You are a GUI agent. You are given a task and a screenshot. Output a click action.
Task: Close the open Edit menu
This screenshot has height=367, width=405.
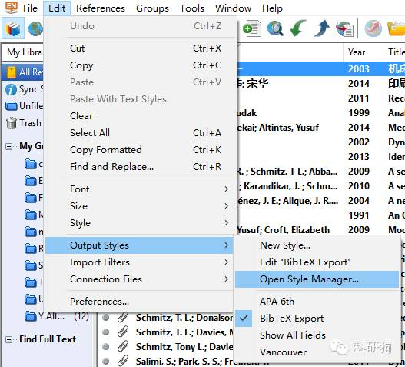[57, 8]
